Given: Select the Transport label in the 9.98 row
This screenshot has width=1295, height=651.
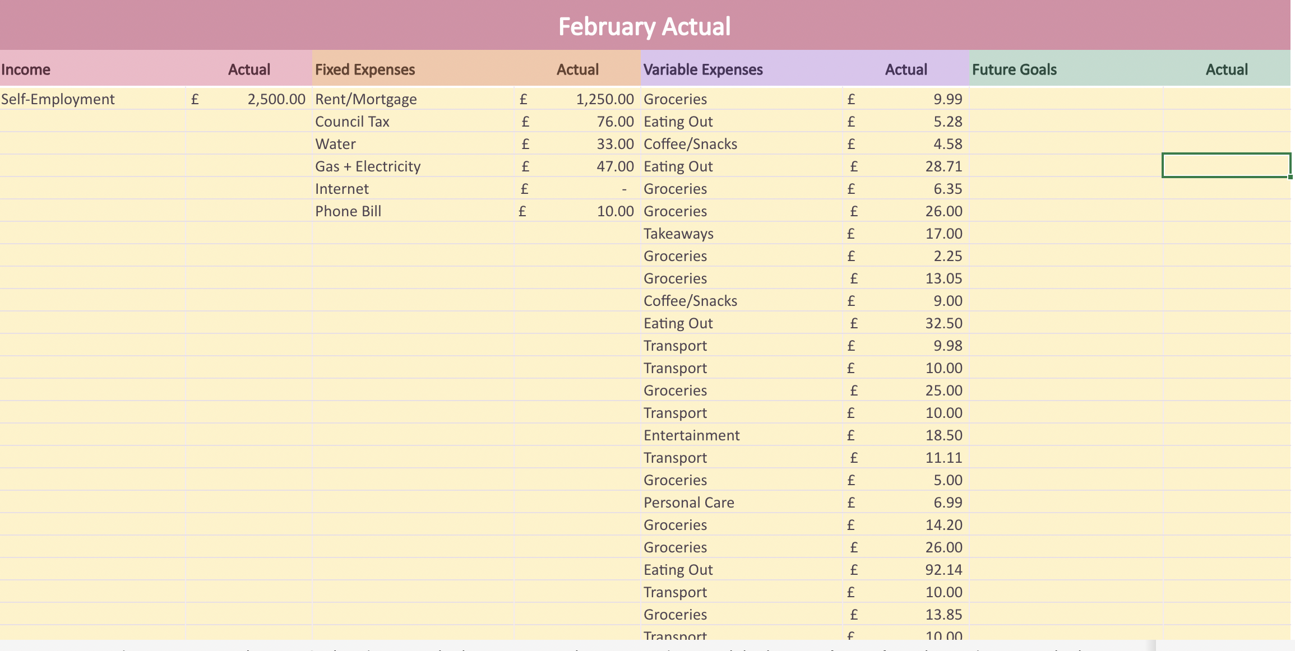Looking at the screenshot, I should (x=742, y=346).
